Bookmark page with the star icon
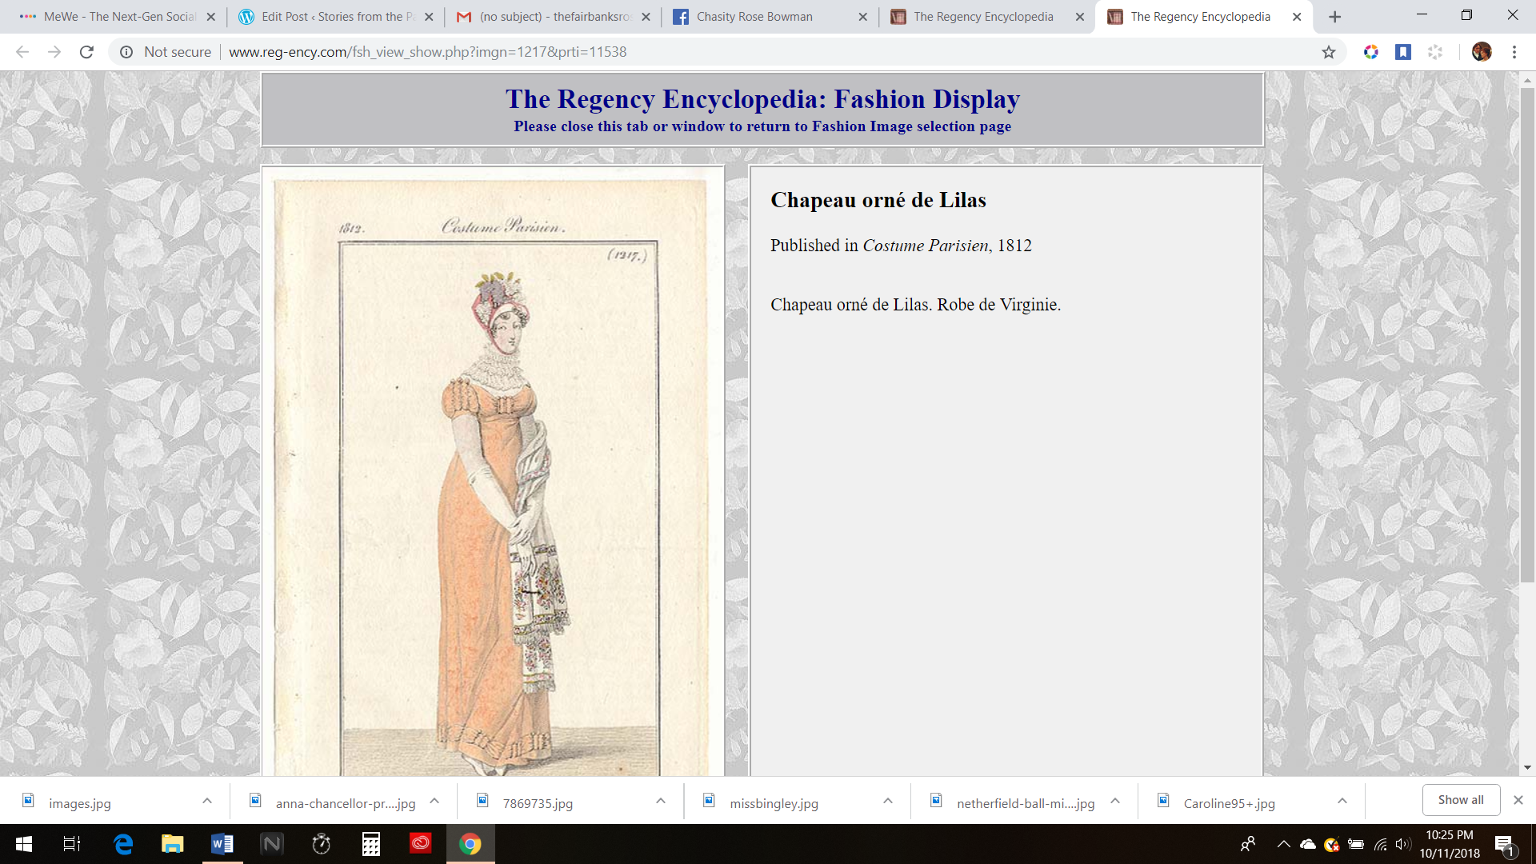 pos(1329,52)
